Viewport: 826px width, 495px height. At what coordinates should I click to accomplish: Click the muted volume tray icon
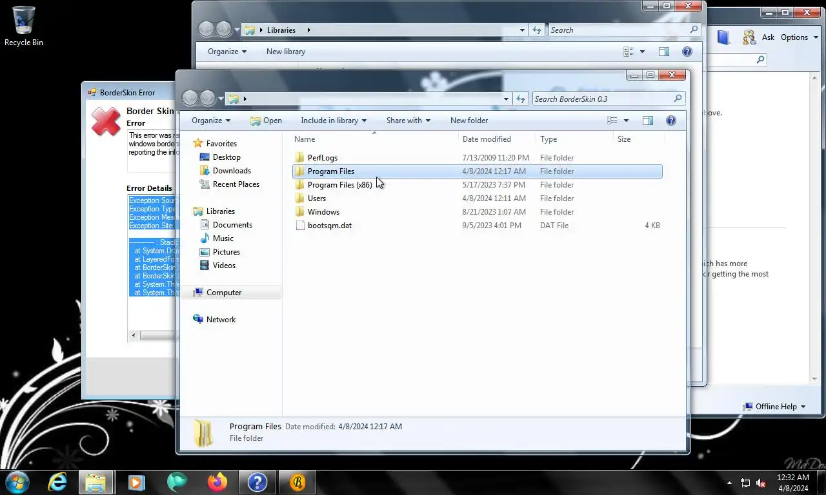tap(761, 483)
